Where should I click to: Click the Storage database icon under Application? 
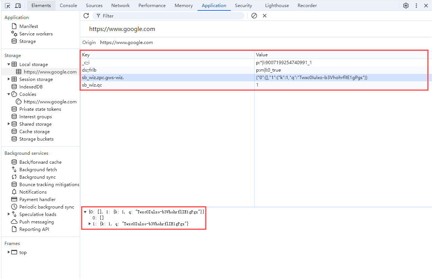[14, 41]
